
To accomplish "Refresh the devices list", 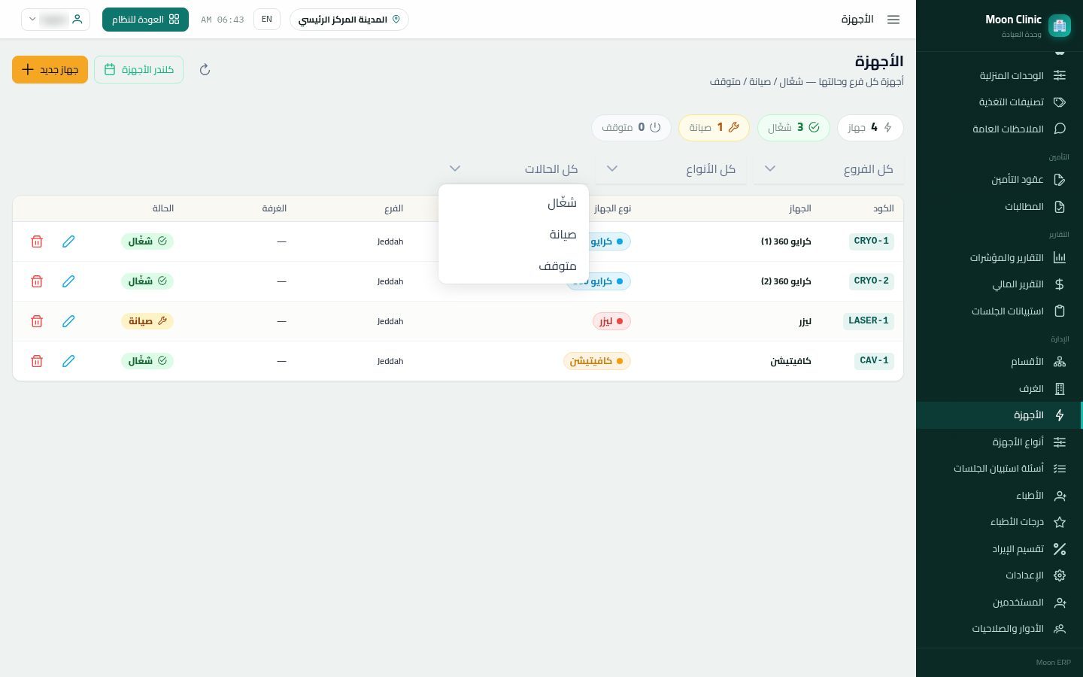I will click(205, 70).
